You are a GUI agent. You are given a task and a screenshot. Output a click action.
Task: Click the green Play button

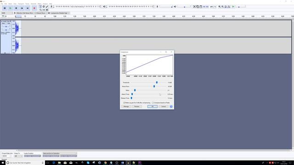(10, 8)
